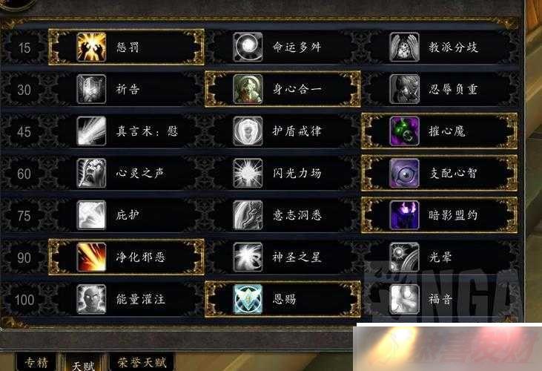Select the 摧心魔 green-purple icon
The height and width of the screenshot is (371, 542).
pyautogui.click(x=404, y=131)
